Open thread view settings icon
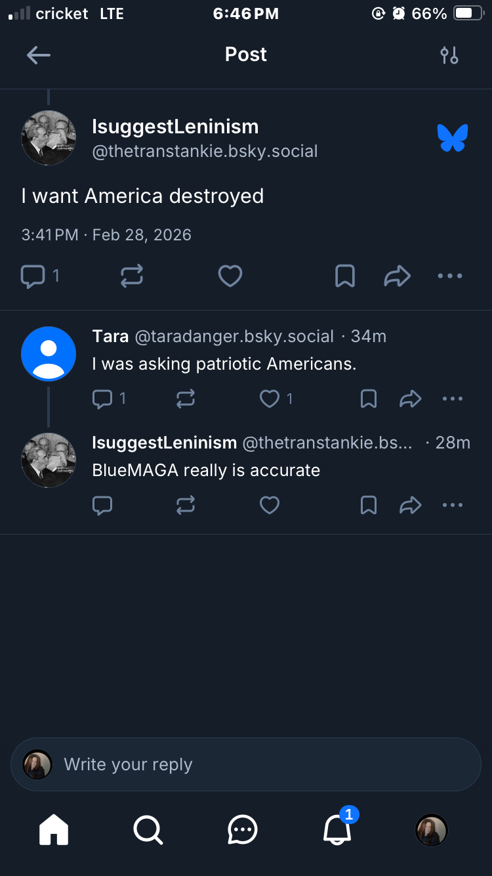Image resolution: width=492 pixels, height=876 pixels. click(449, 55)
